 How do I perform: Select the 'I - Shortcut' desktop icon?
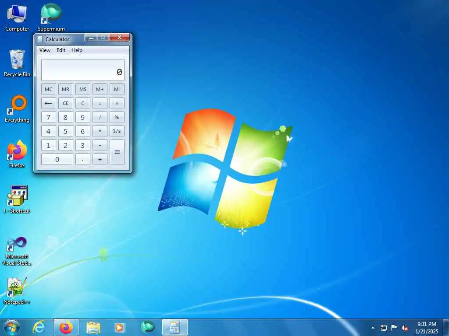click(x=17, y=199)
